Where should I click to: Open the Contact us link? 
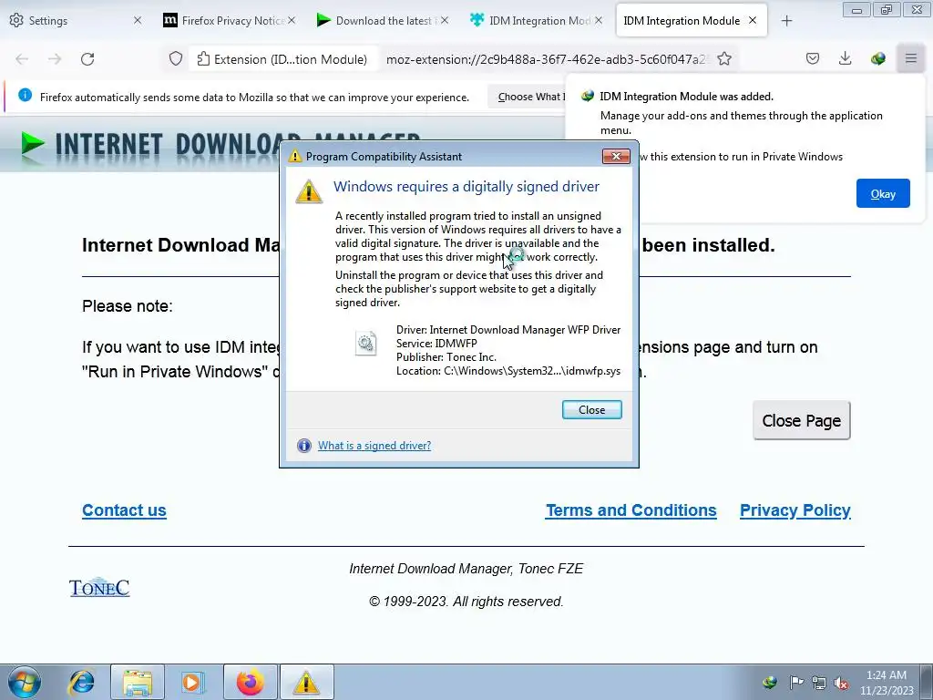[x=124, y=510]
